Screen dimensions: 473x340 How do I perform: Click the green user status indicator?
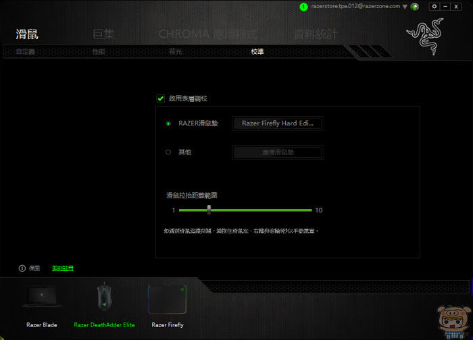click(303, 7)
